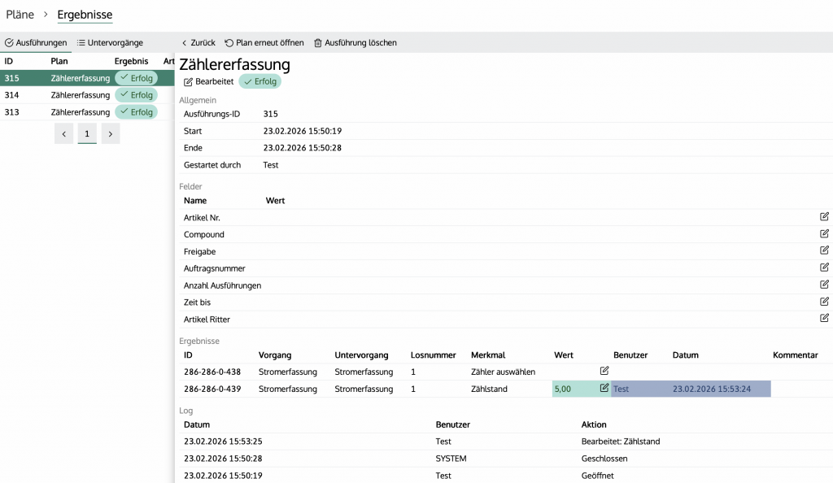Click edit icon for Freigabe field
This screenshot has height=483, width=833.
click(824, 251)
